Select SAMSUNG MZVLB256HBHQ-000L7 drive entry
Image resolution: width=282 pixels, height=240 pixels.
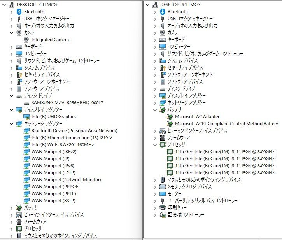point(67,103)
